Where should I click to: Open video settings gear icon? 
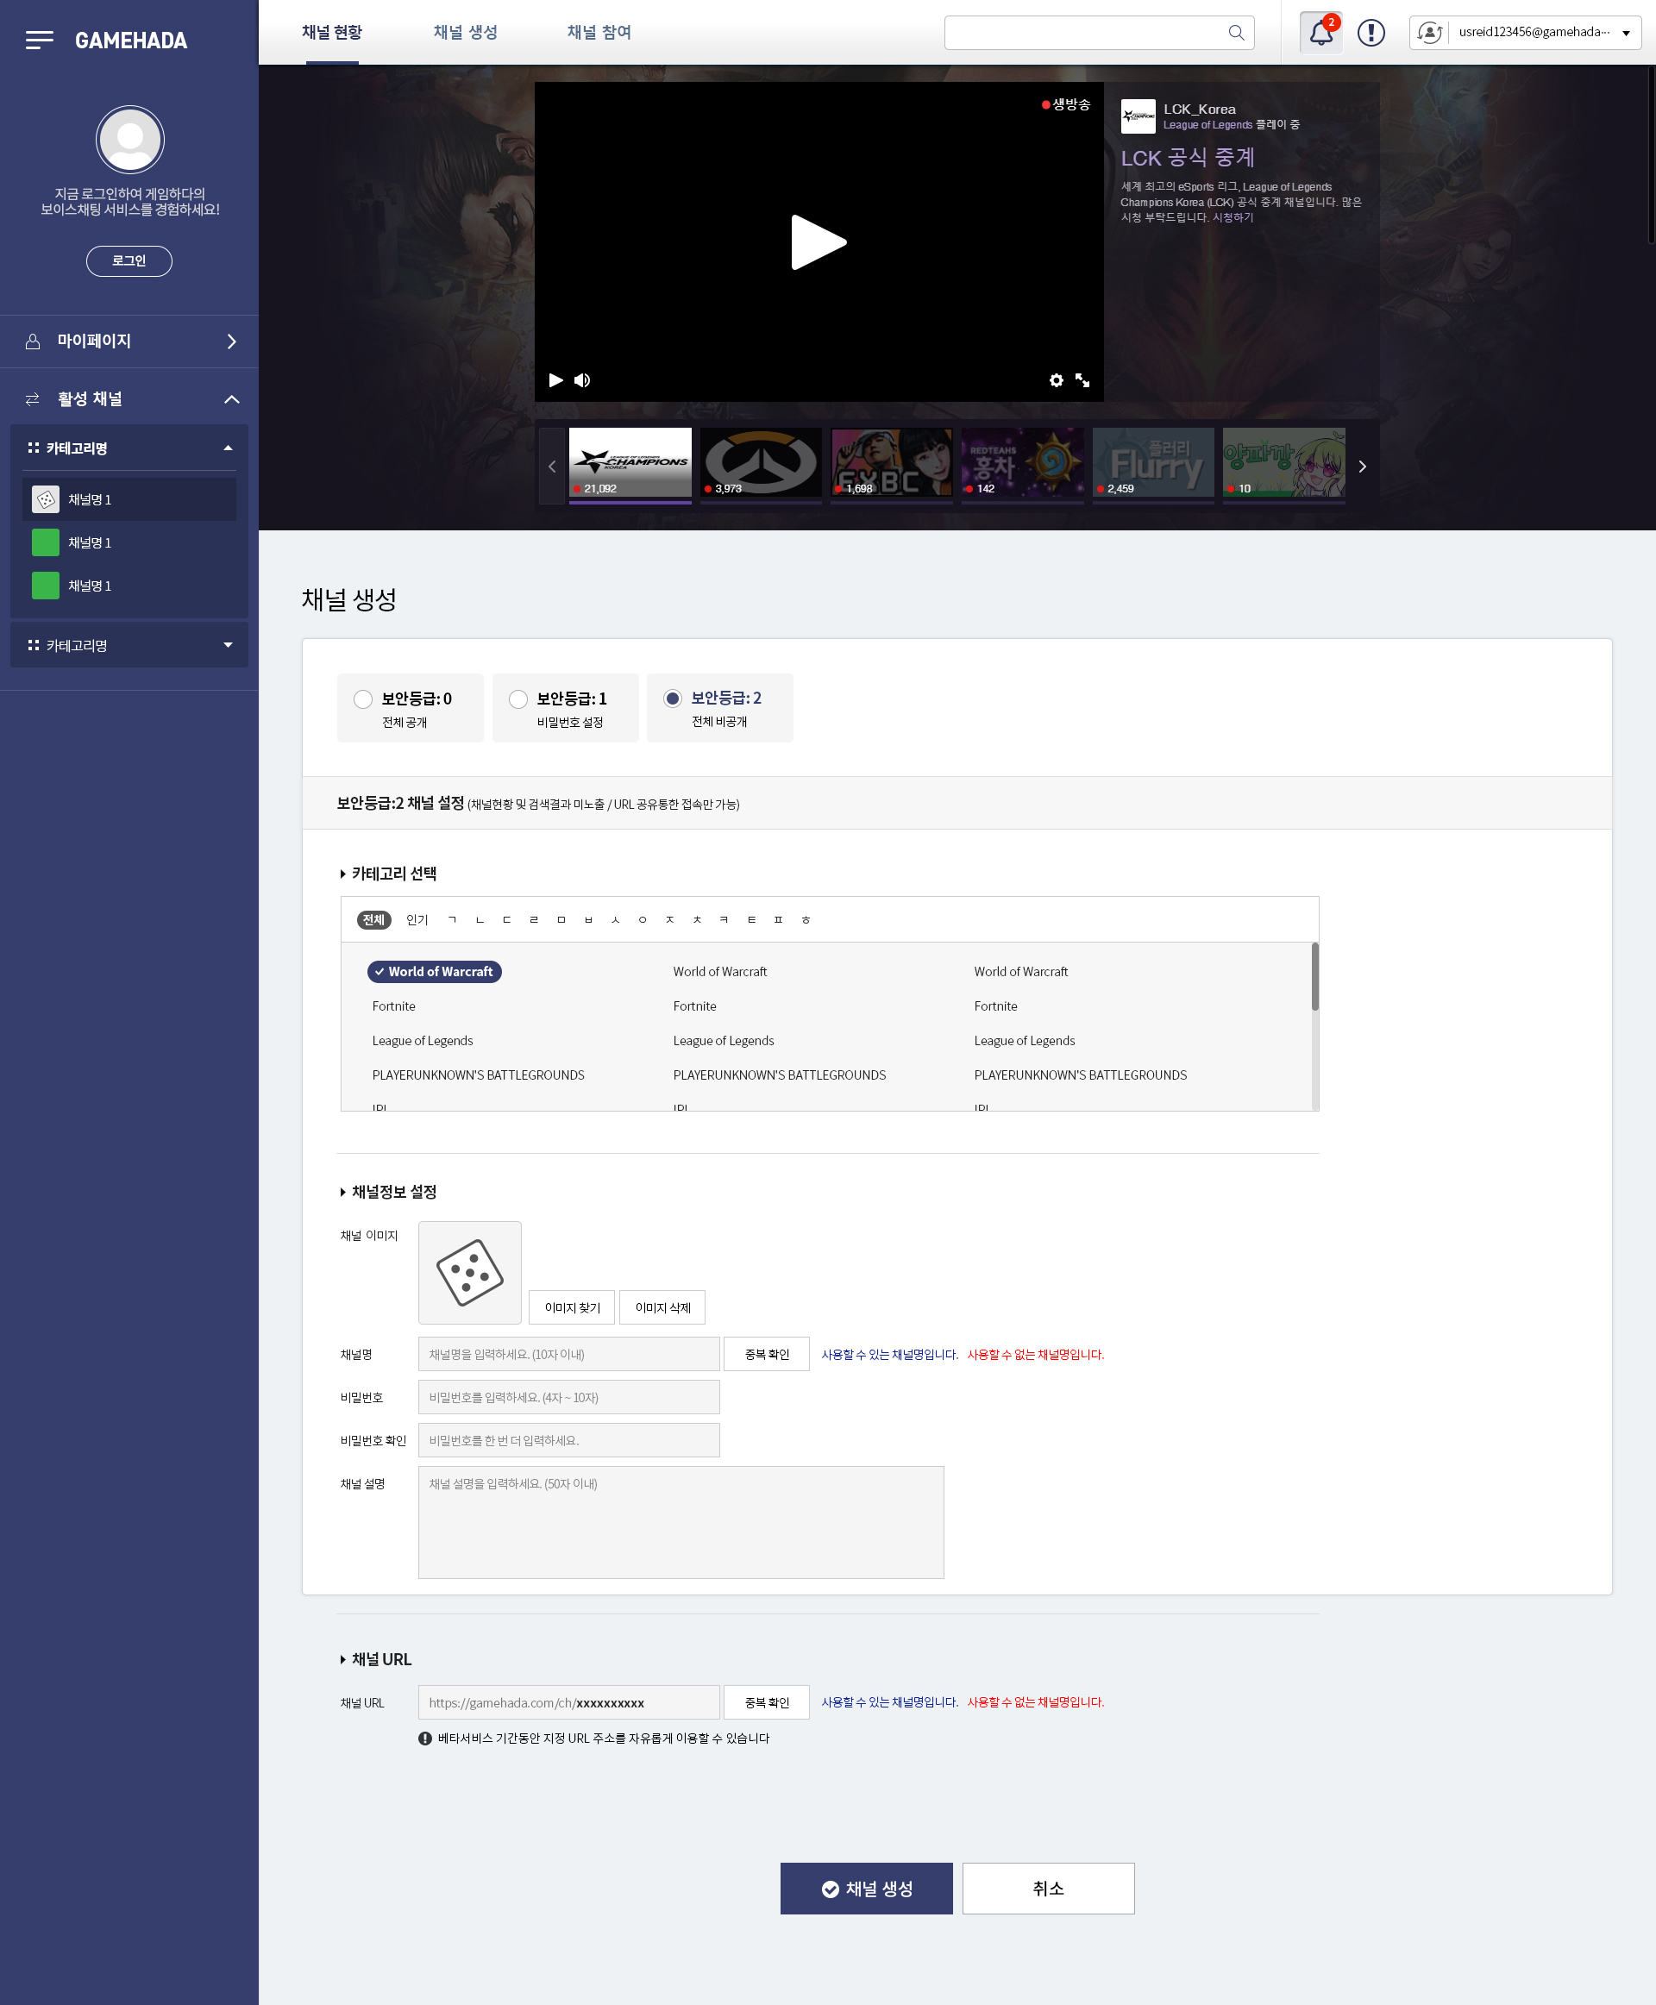click(1056, 379)
